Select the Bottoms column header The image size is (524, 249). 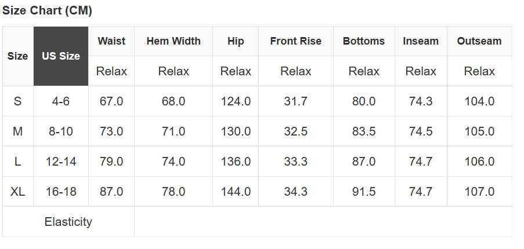(x=364, y=41)
